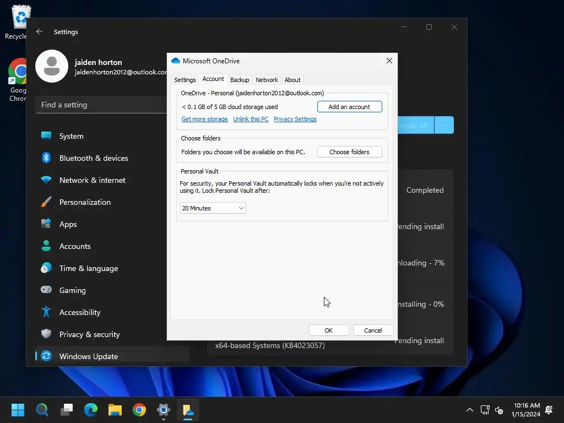564x423 pixels.
Task: Click Install all in Settings window
Action: [x=416, y=125]
